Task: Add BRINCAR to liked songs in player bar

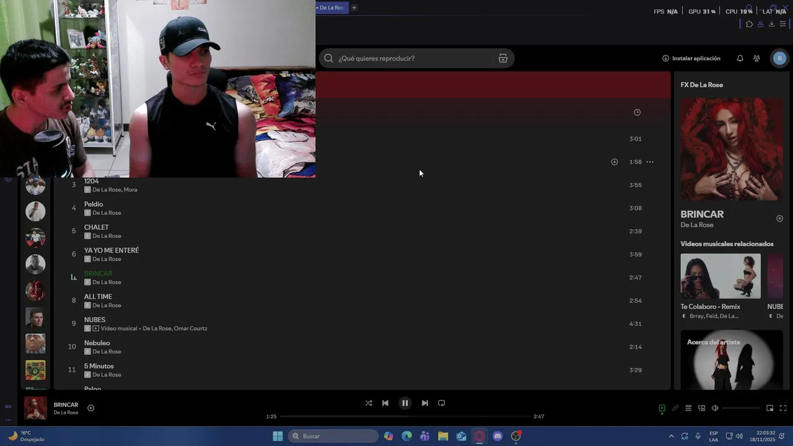Action: (x=90, y=408)
